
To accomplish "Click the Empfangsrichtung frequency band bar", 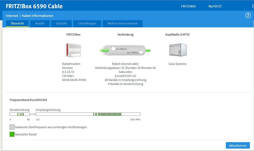I will 88,114.
